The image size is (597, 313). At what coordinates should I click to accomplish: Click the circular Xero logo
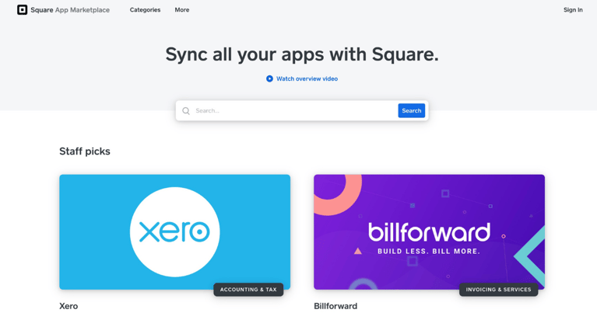(174, 231)
